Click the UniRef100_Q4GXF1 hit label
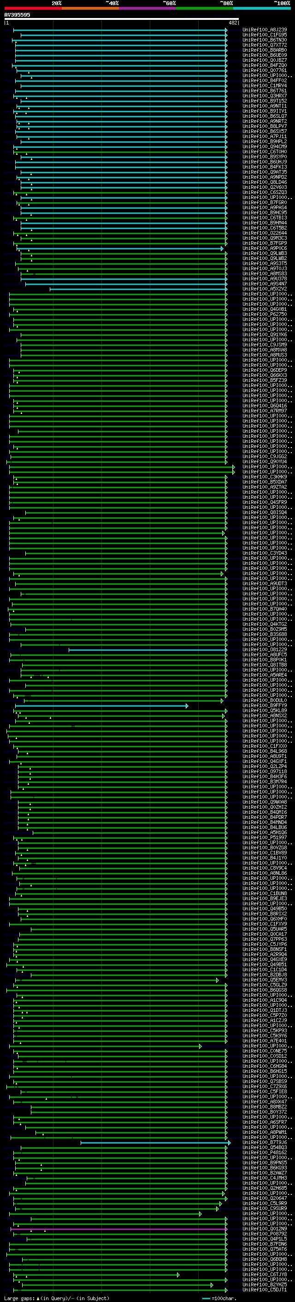295x1302 pixels. pyautogui.click(x=265, y=762)
